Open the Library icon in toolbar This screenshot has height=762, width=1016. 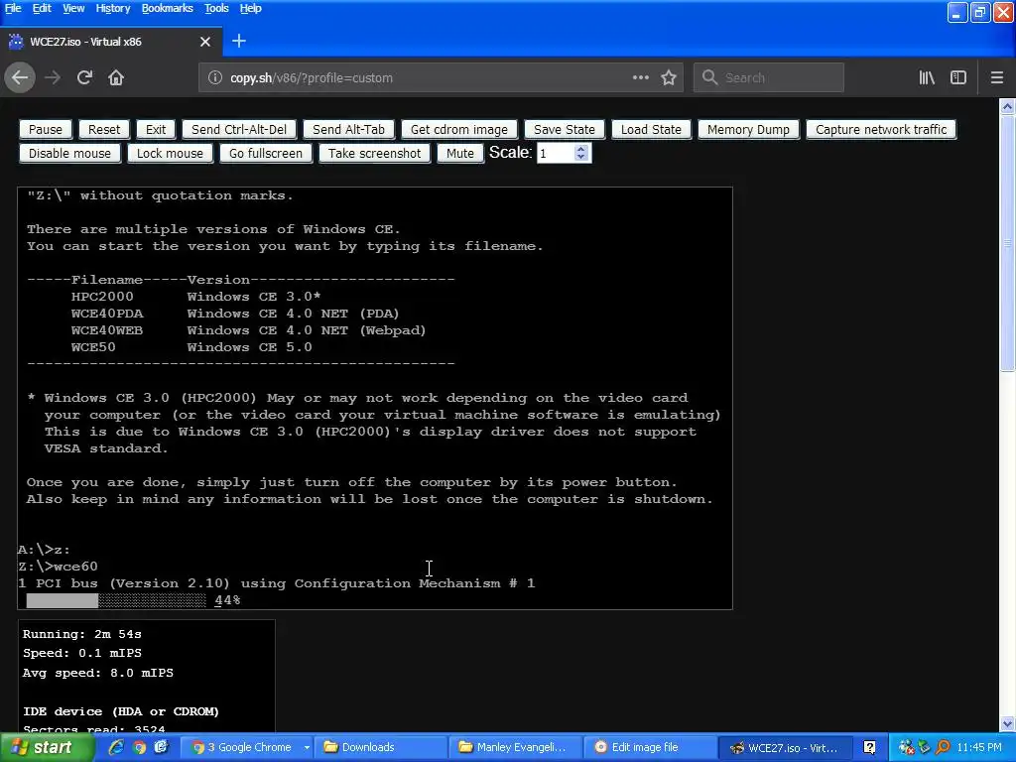pos(927,77)
